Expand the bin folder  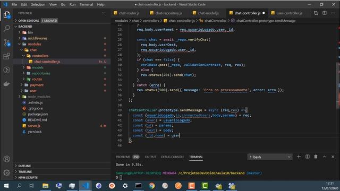[x=62, y=32]
